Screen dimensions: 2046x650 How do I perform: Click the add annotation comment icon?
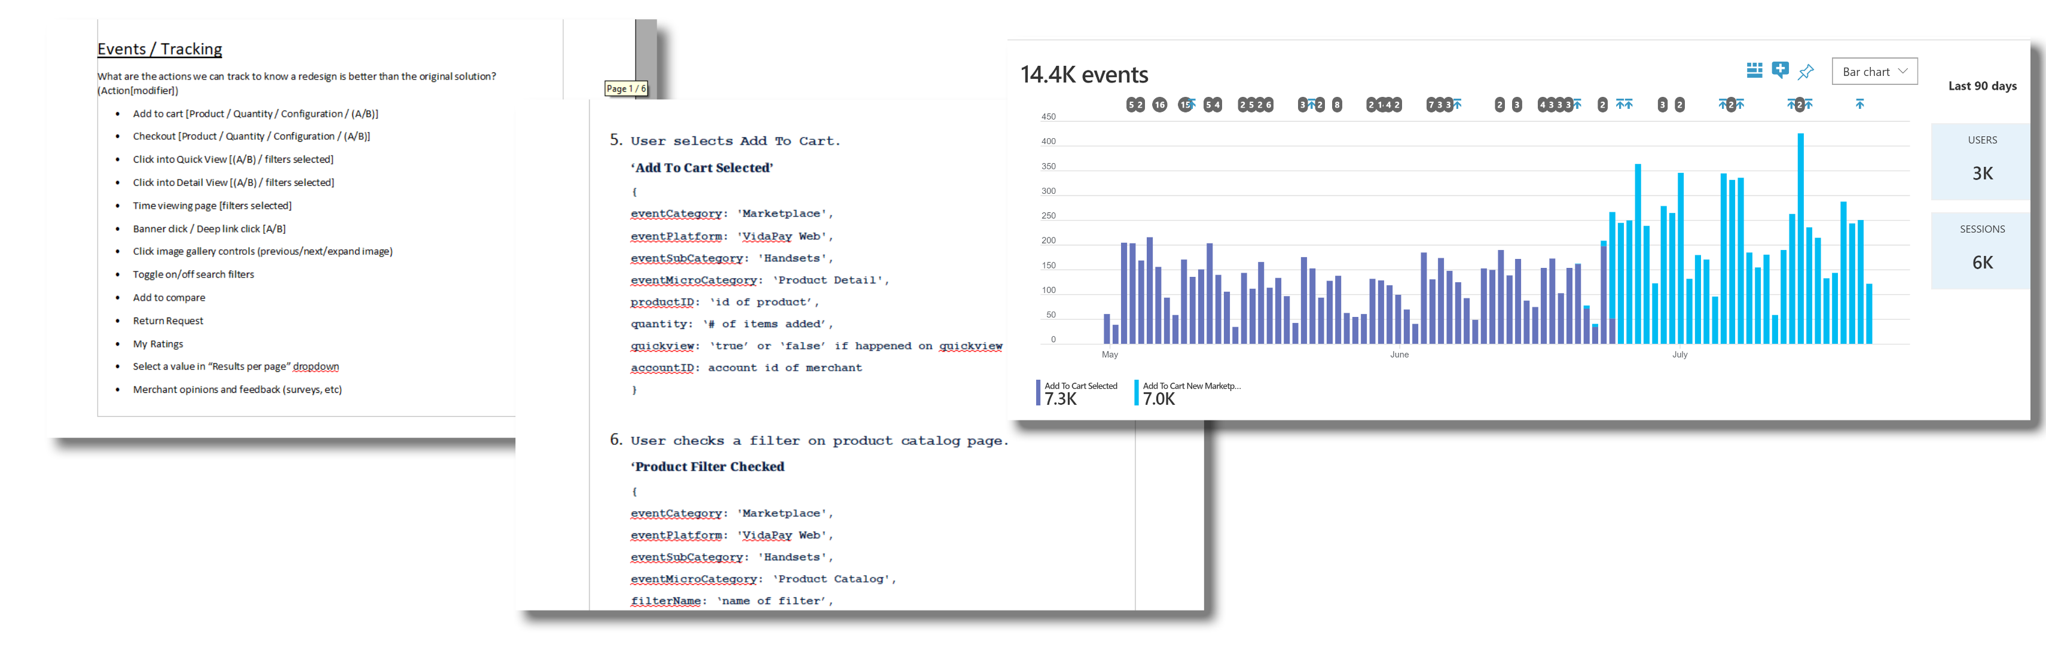(1780, 71)
